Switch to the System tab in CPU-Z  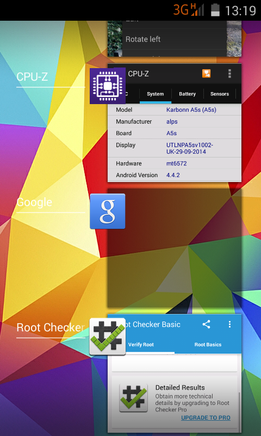tap(156, 94)
